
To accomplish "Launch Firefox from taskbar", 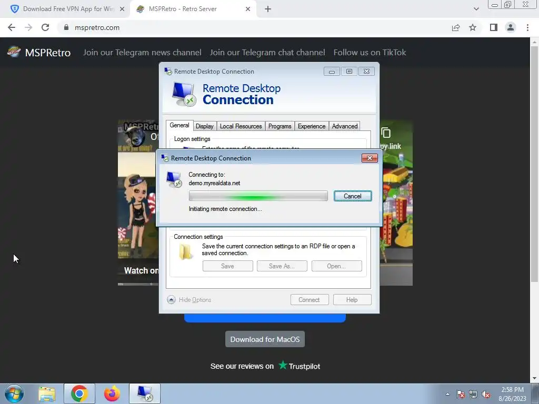I will [112, 393].
